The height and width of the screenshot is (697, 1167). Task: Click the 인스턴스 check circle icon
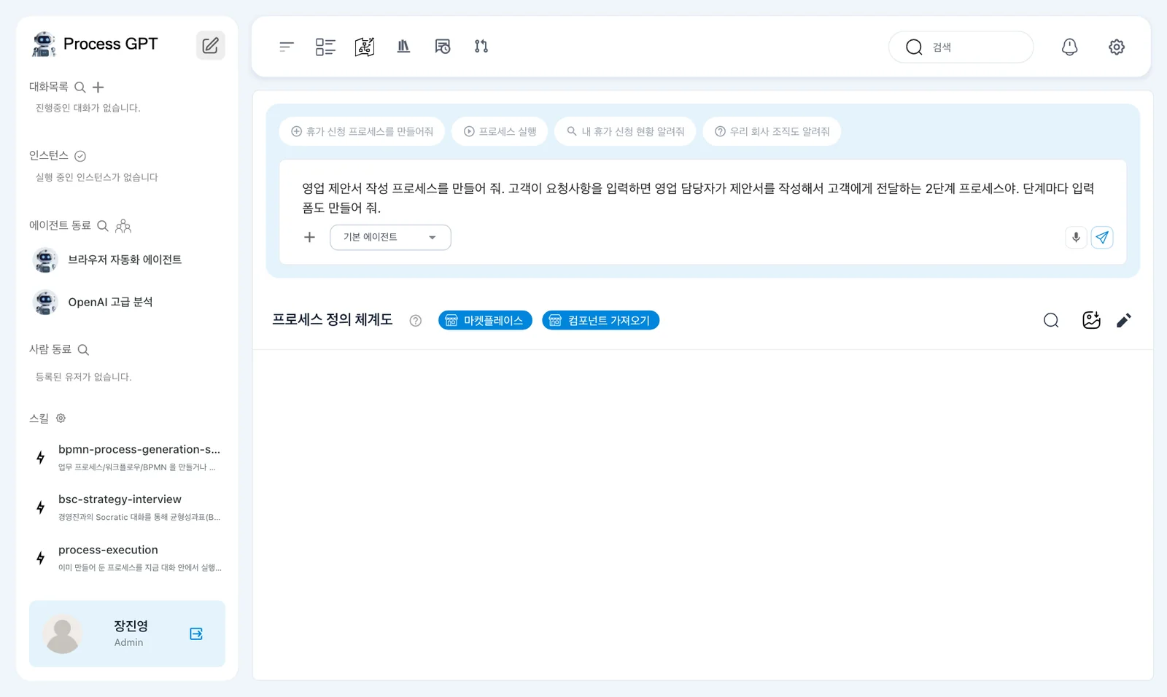[x=80, y=156]
